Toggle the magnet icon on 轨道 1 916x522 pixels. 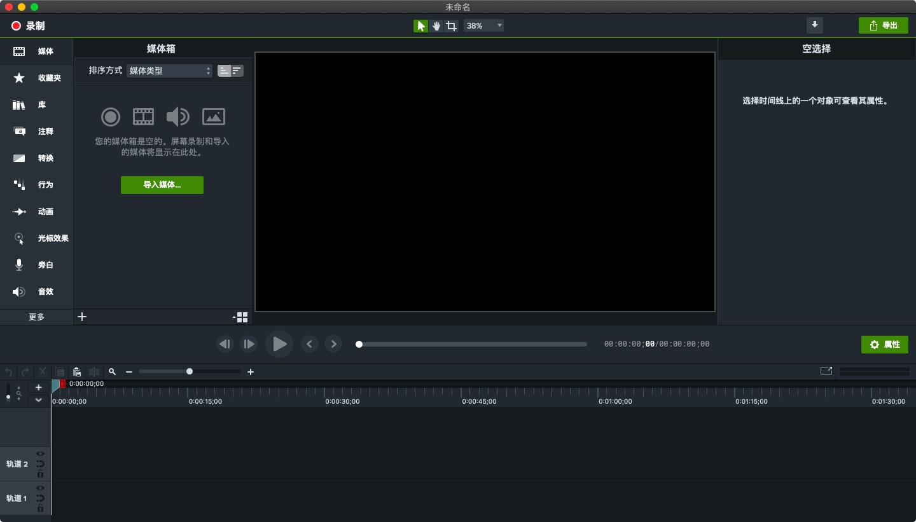coord(40,498)
